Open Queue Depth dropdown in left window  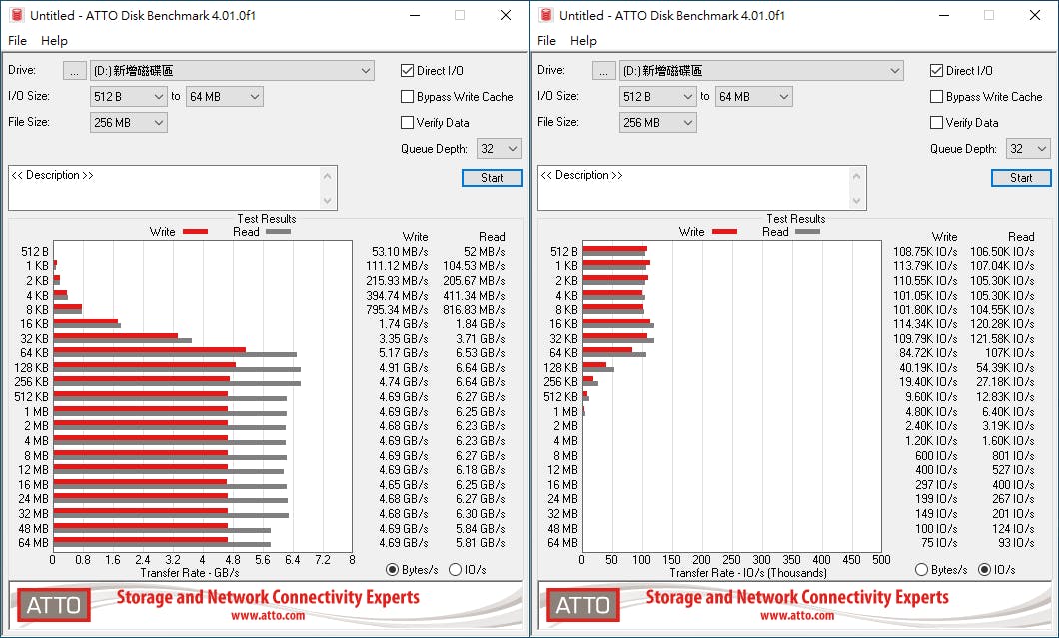[x=499, y=149]
